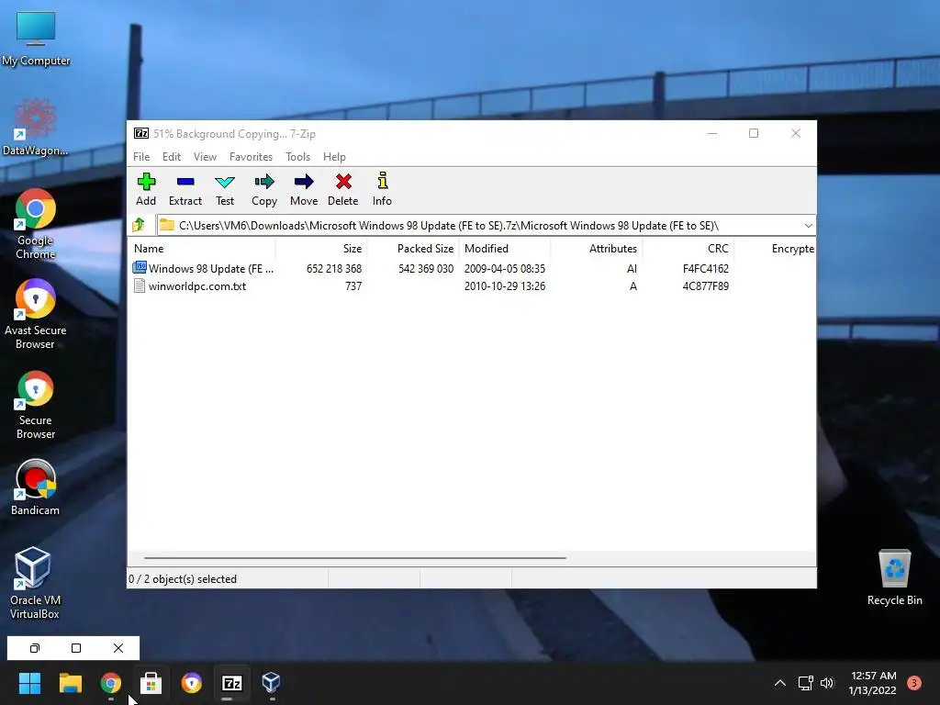Screen dimensions: 940x705
Task: Open the File menu
Action: [x=141, y=156]
